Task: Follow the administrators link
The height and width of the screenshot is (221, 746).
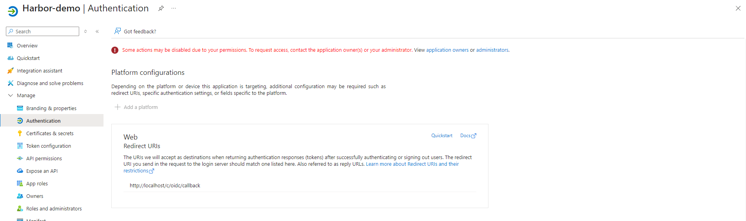Action: pyautogui.click(x=492, y=50)
